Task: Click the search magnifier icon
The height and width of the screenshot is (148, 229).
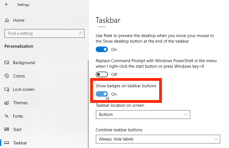Action: (80, 33)
